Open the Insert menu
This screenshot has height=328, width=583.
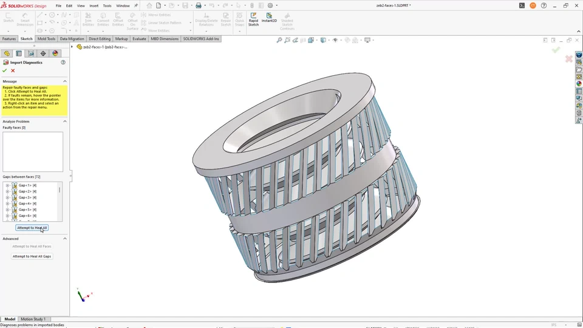94,5
